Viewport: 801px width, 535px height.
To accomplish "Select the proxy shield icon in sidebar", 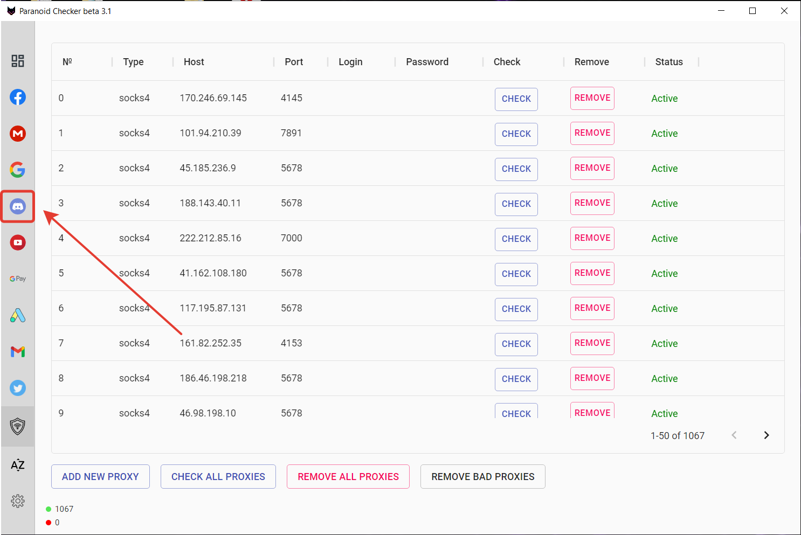I will pyautogui.click(x=18, y=426).
